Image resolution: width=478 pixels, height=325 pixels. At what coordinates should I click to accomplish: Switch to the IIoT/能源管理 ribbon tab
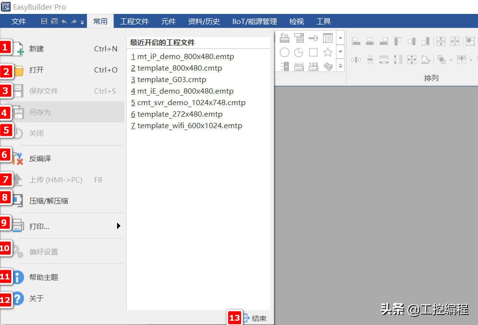(254, 21)
